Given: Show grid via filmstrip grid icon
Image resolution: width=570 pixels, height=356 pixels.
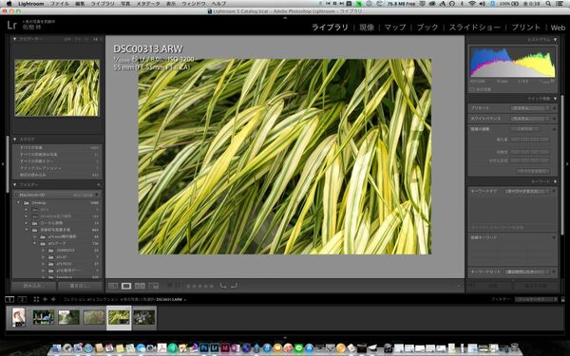Looking at the screenshot, I should (x=36, y=299).
